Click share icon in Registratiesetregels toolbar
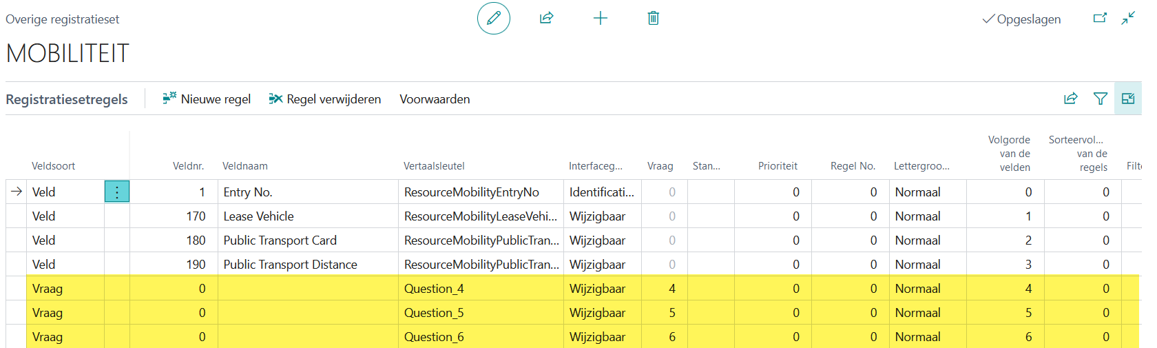Screen dimensions: 1157x348 1070,99
